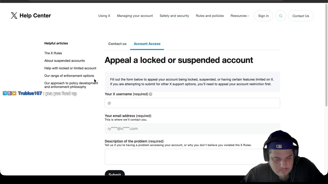Image resolution: width=328 pixels, height=184 pixels.
Task: Click the username info tooltip icon
Action: click(151, 94)
